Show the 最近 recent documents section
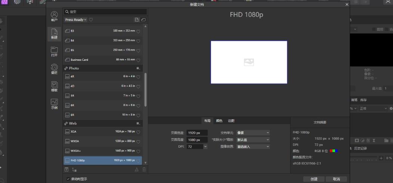The height and width of the screenshot is (183, 393). click(54, 69)
